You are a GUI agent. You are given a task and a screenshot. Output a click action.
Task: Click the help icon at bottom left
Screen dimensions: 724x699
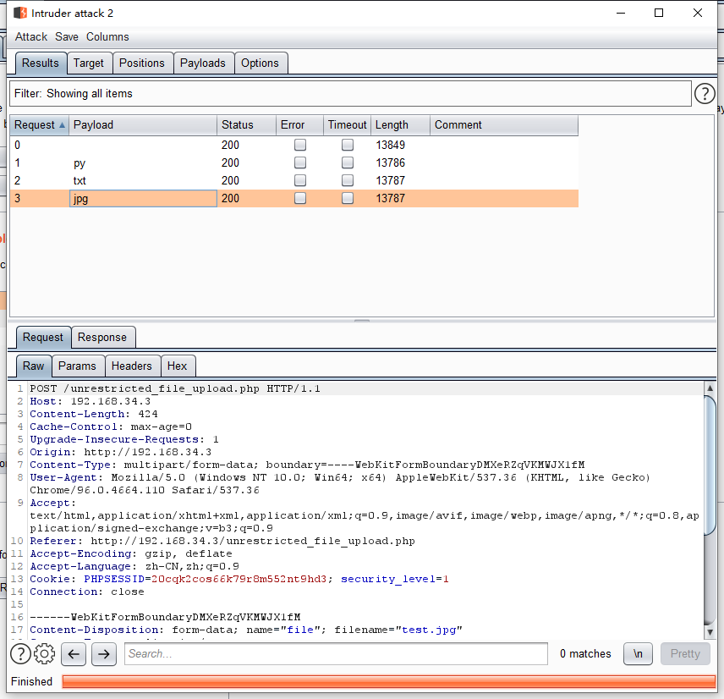tap(19, 653)
